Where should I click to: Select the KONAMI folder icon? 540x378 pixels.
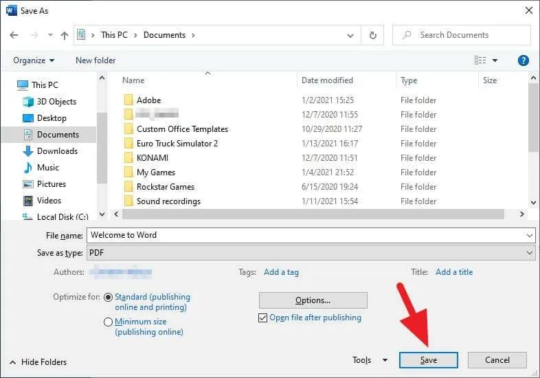click(128, 158)
